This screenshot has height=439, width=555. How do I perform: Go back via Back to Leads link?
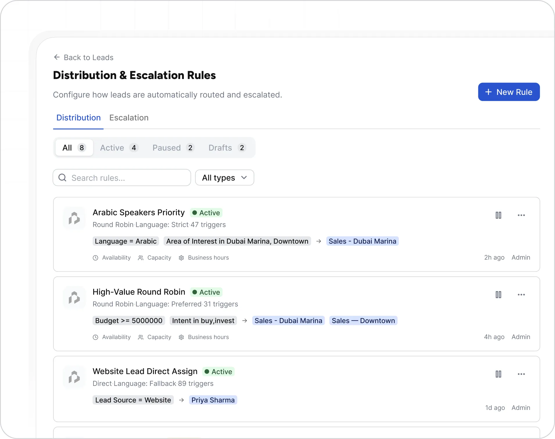click(84, 57)
